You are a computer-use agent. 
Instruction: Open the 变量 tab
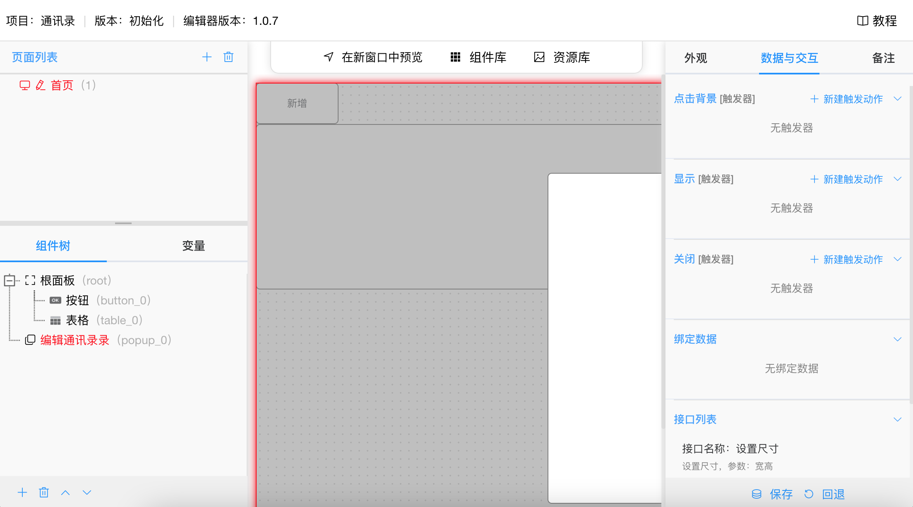pos(193,246)
